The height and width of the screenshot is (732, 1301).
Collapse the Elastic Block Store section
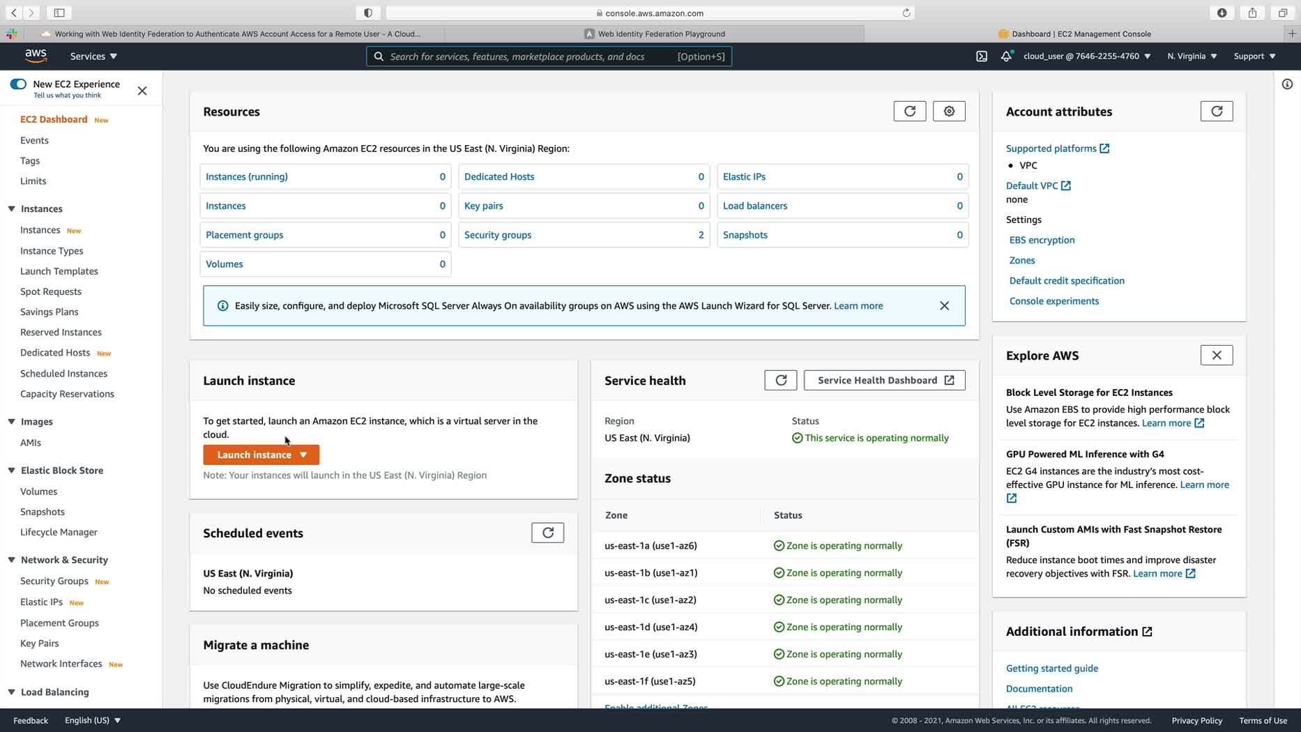(x=12, y=471)
